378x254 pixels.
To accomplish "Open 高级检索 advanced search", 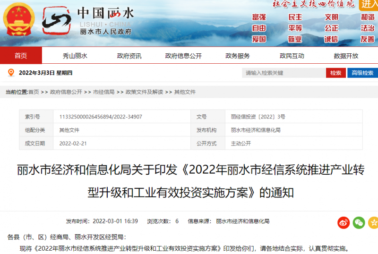I will coord(362,73).
